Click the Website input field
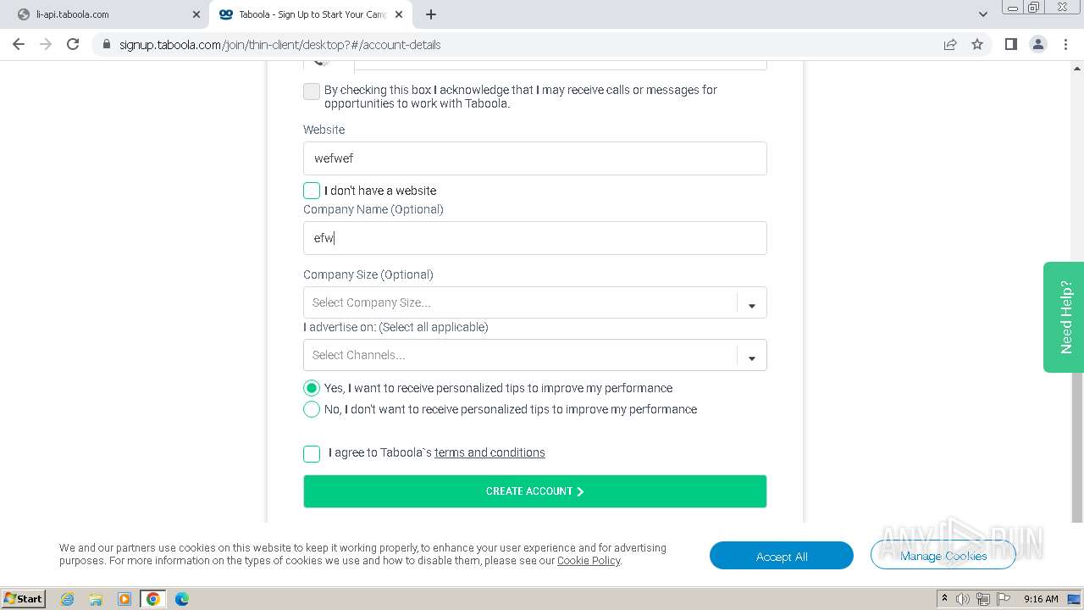This screenshot has width=1084, height=610. click(x=535, y=158)
